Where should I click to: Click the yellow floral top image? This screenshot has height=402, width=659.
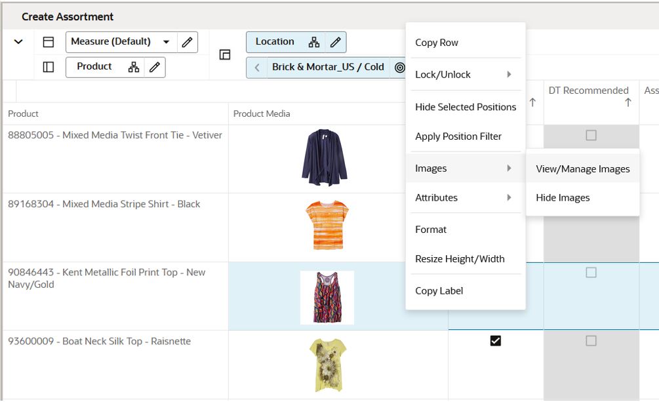point(328,365)
